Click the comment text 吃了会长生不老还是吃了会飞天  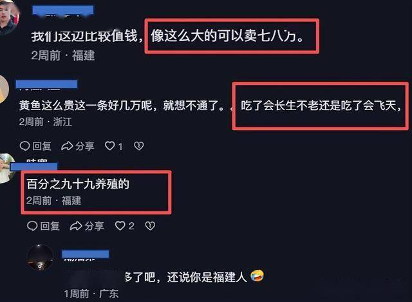coord(321,106)
